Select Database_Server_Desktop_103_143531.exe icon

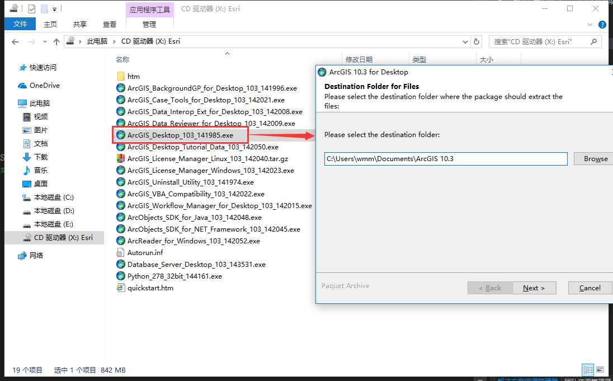[x=121, y=264]
